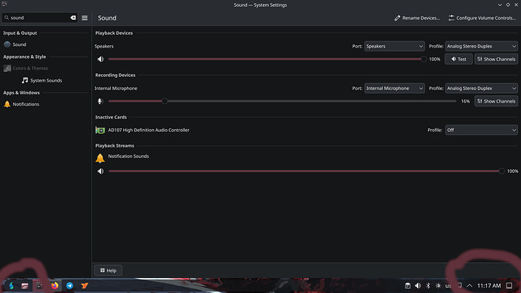Open the file manager taskbar icon
The image size is (521, 293).
click(25, 285)
